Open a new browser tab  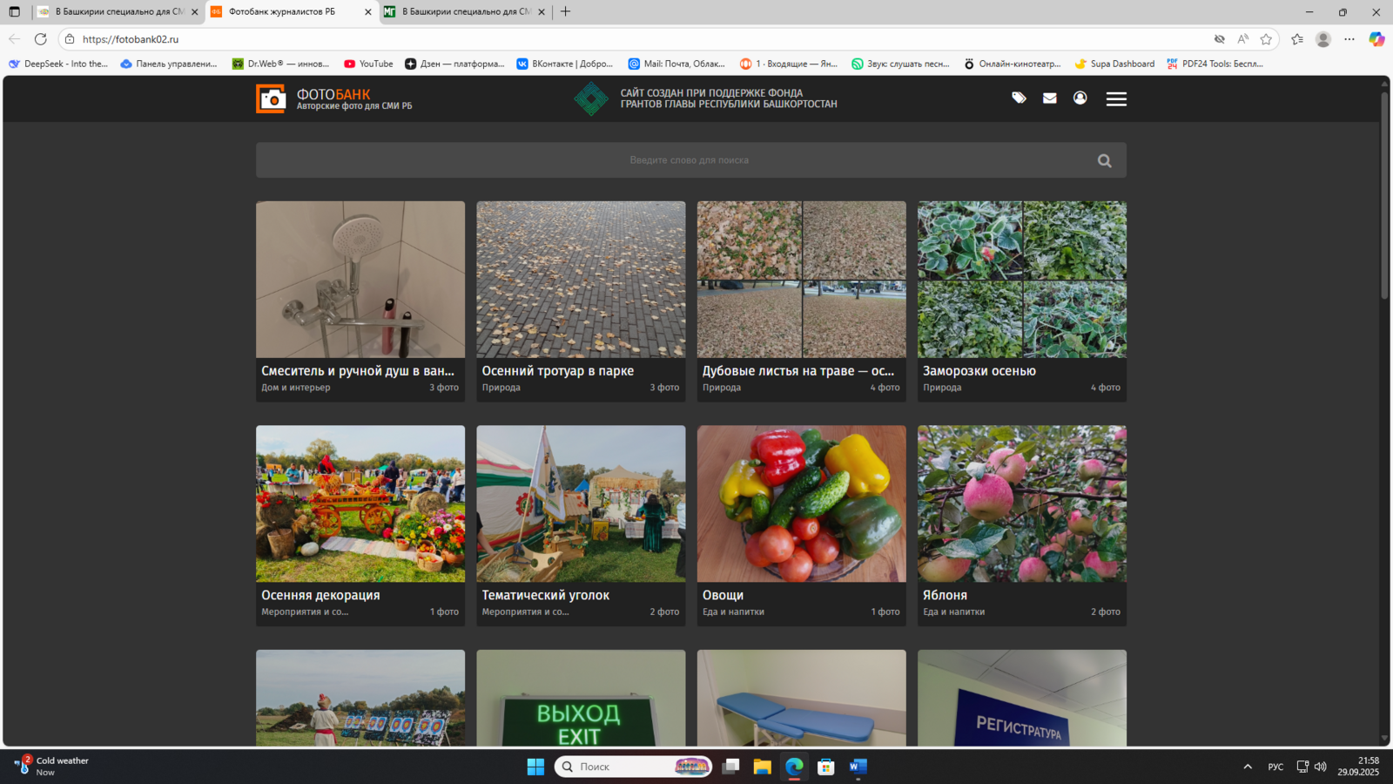point(566,12)
